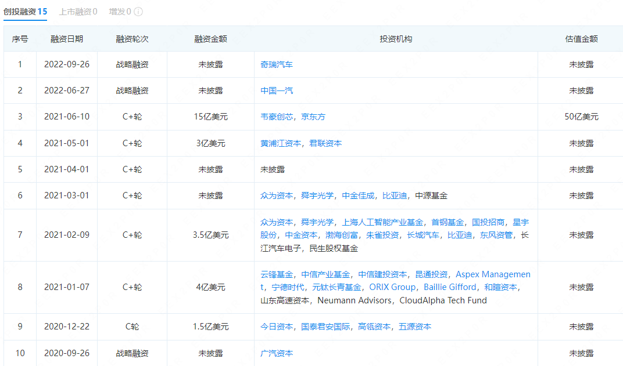Image resolution: width=623 pixels, height=366 pixels.
Task: Click the 估值金额 column header
Action: pos(581,39)
